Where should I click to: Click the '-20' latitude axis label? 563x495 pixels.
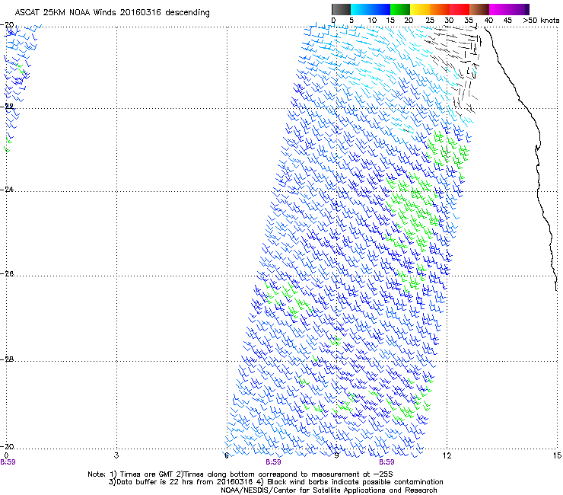tap(7, 24)
